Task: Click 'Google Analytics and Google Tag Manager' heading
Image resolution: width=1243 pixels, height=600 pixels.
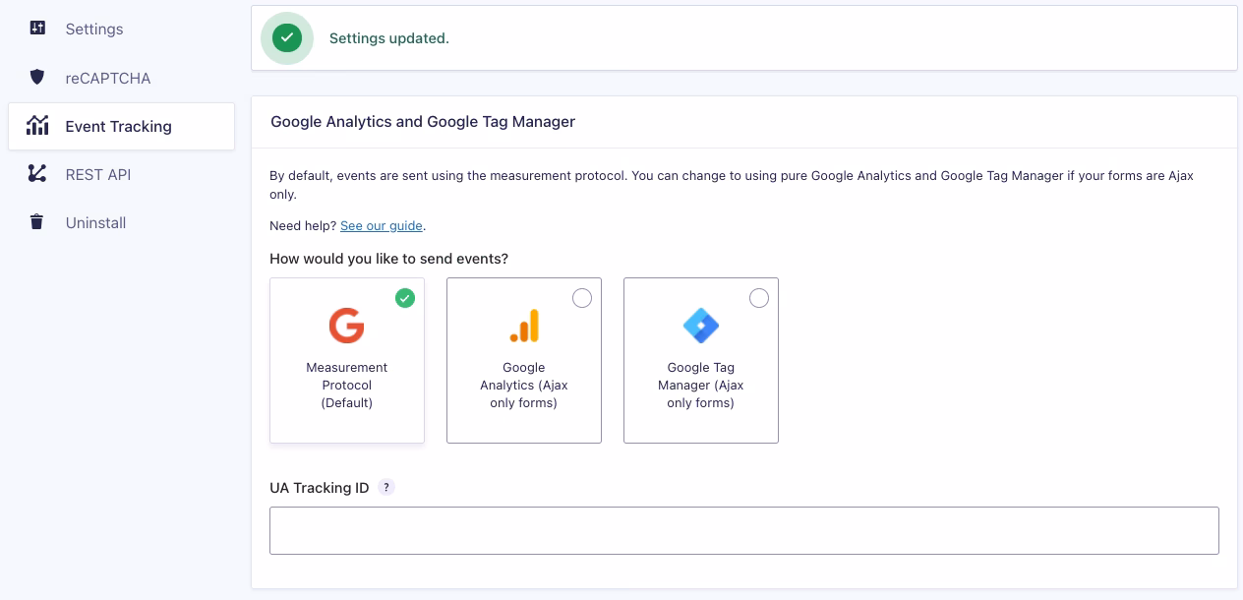Action: (423, 122)
